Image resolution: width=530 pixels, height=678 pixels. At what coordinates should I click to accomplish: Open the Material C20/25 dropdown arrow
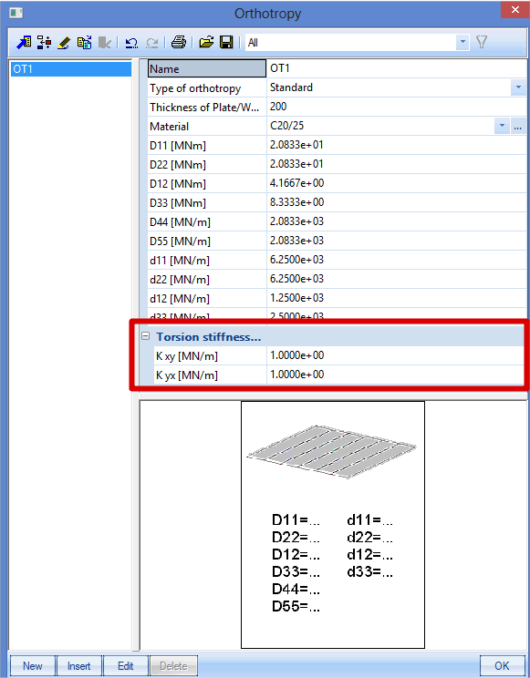(502, 126)
